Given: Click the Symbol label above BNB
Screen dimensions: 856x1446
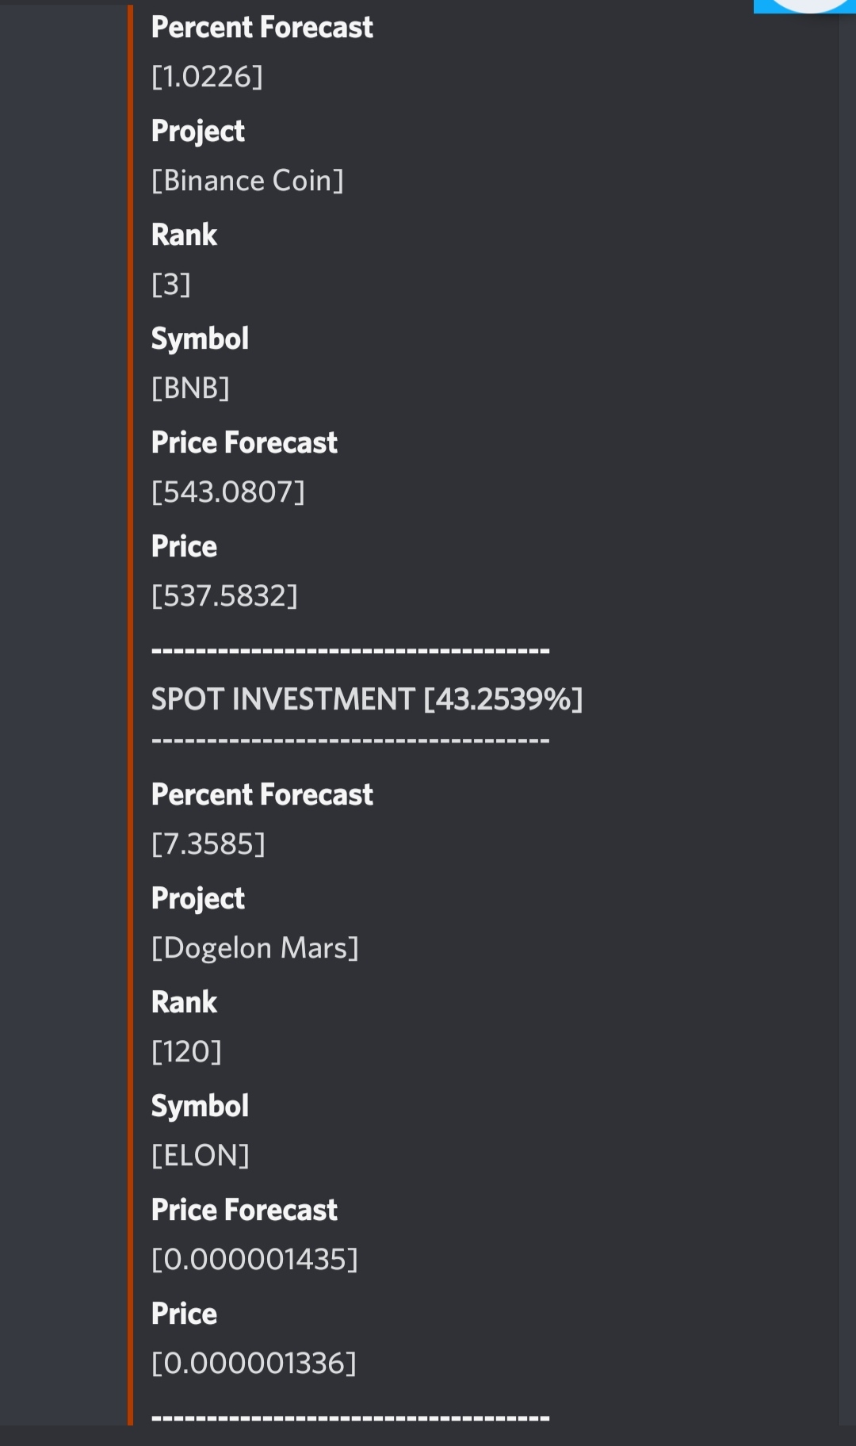Looking at the screenshot, I should (200, 339).
